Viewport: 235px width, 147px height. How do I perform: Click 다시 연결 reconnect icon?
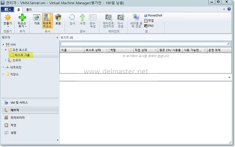[x=121, y=17]
